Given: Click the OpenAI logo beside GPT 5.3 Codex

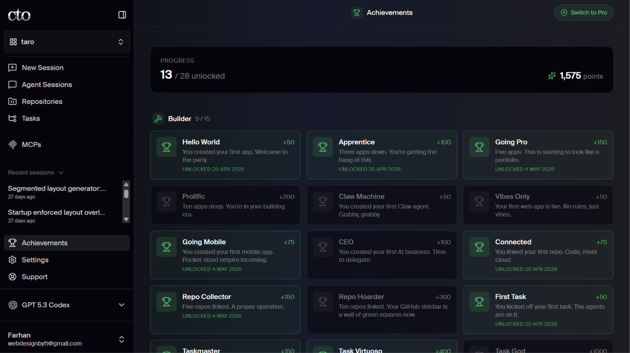Looking at the screenshot, I should (13, 305).
